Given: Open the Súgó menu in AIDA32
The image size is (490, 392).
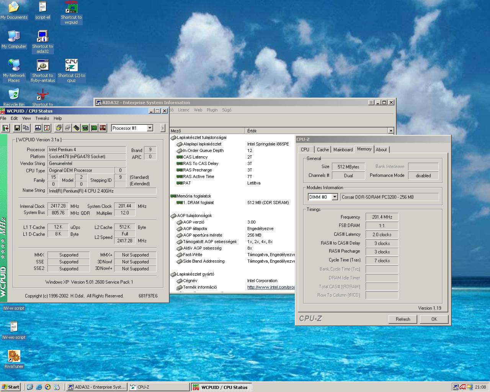Looking at the screenshot, I should tap(227, 110).
